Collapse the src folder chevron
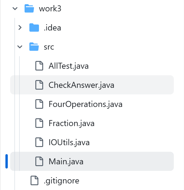The height and width of the screenshot is (190, 184). [x=20, y=47]
